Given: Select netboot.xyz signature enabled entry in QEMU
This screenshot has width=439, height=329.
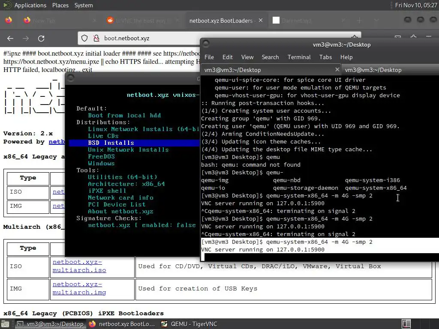Looking at the screenshot, I should coord(141,225).
